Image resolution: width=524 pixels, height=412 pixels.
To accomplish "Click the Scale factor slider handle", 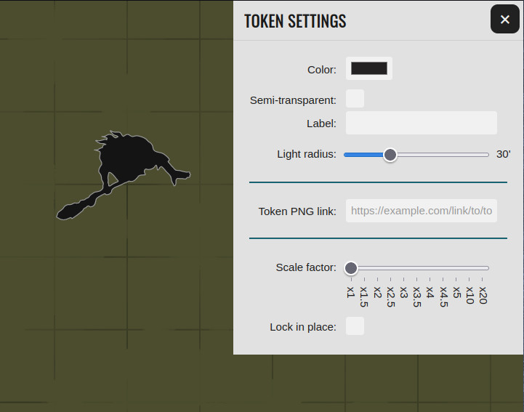I will coord(351,268).
